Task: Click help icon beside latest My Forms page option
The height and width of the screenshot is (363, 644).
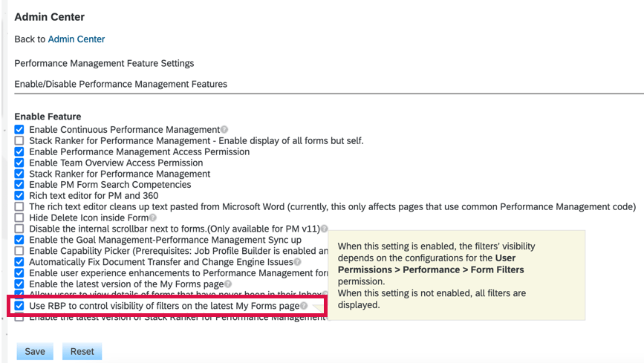Action: coord(228,284)
